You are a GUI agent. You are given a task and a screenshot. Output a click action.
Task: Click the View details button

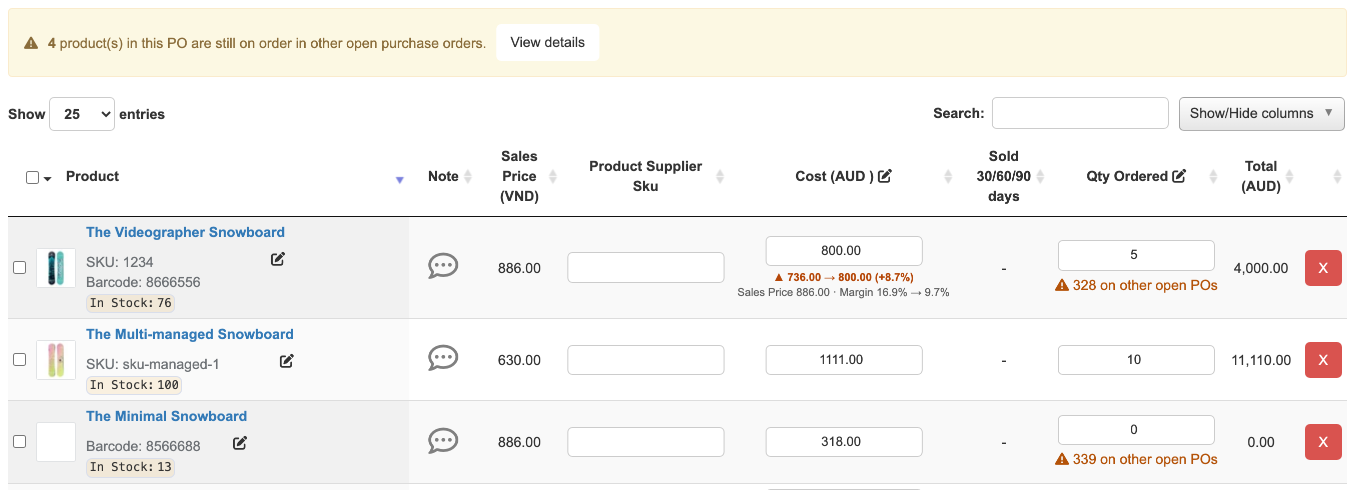(x=547, y=42)
